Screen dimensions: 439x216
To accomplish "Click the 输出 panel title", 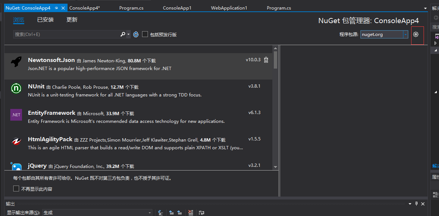I will 10,204.
